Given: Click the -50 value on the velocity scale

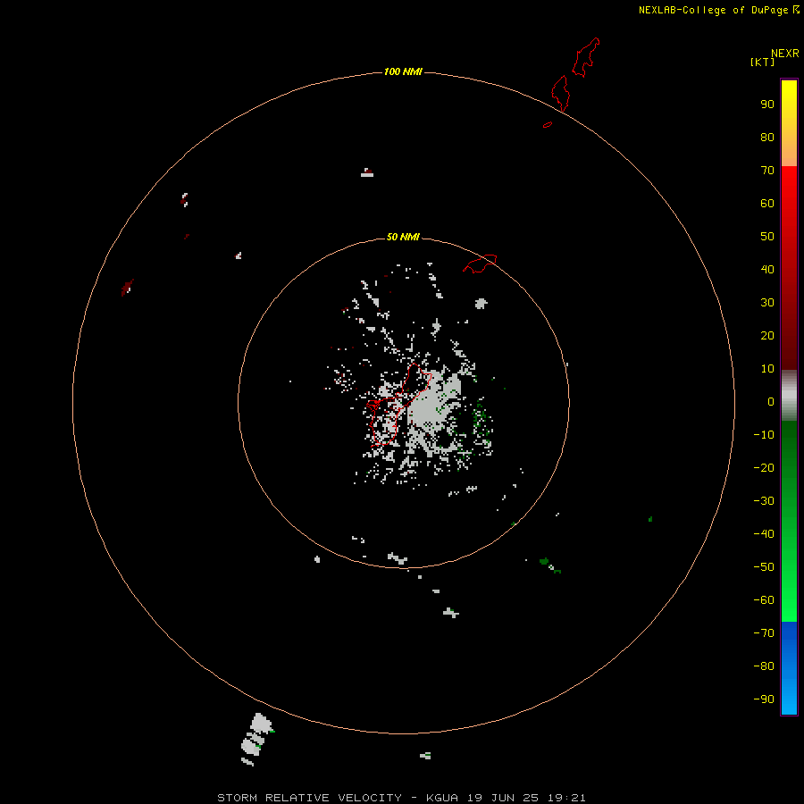Looking at the screenshot, I should (764, 567).
